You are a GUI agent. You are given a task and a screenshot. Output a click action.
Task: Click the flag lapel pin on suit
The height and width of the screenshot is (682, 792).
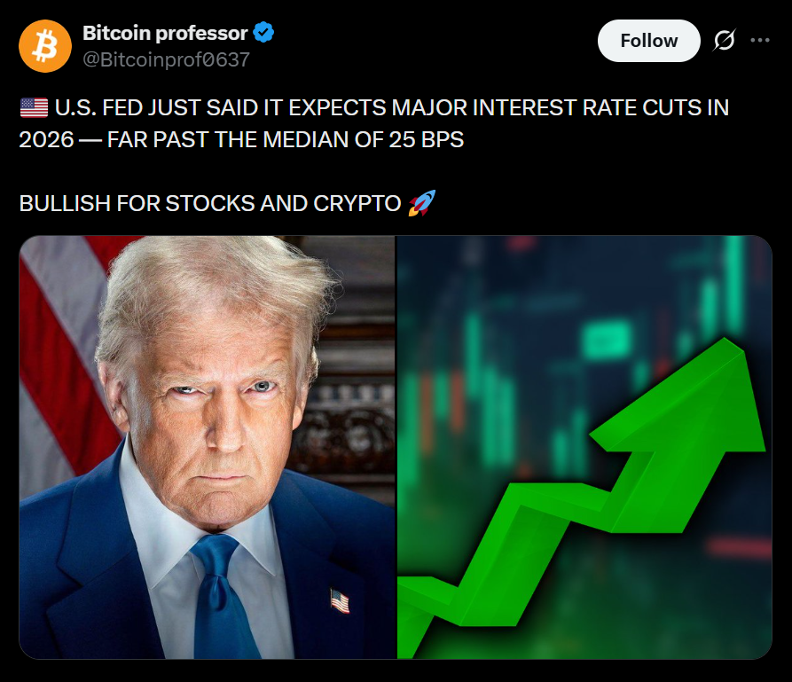point(340,600)
